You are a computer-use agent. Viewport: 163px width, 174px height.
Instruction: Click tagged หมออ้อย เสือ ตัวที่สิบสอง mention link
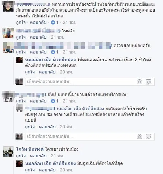tap(81, 109)
